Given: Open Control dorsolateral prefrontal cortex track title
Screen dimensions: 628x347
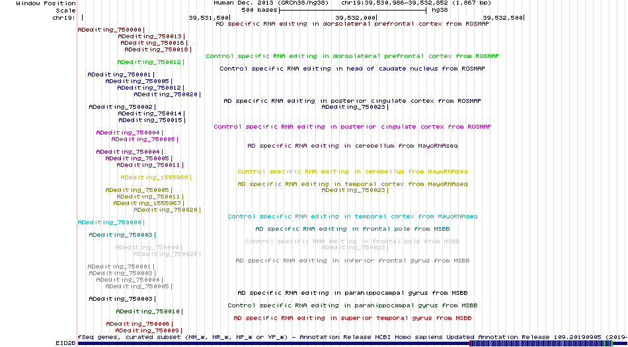Looking at the screenshot, I should click(x=352, y=56).
